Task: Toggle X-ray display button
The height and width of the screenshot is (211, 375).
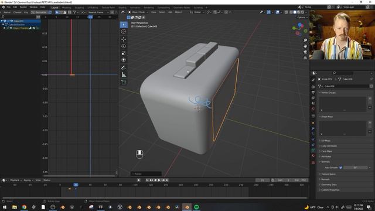Action: tap(287, 12)
